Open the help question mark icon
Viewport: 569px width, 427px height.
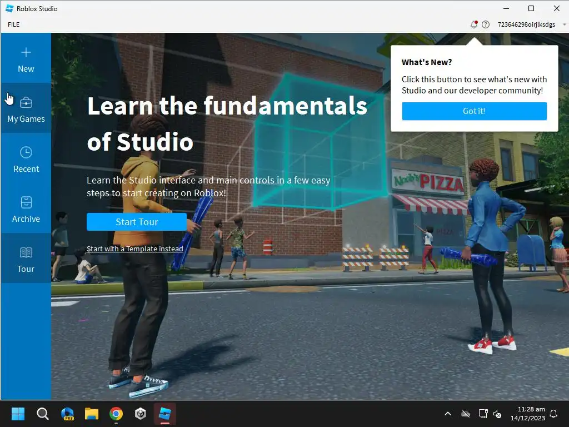486,24
